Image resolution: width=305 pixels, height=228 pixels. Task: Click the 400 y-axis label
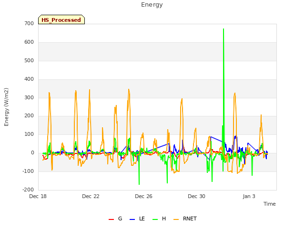(x=29, y=79)
